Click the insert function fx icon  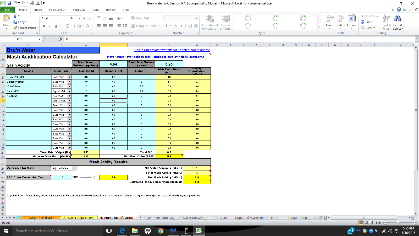pyautogui.click(x=61, y=39)
